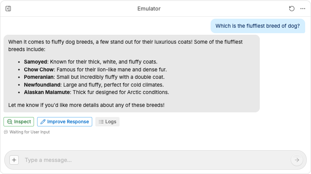Focus the Type a message input field
This screenshot has height=174, width=311.
(x=156, y=160)
